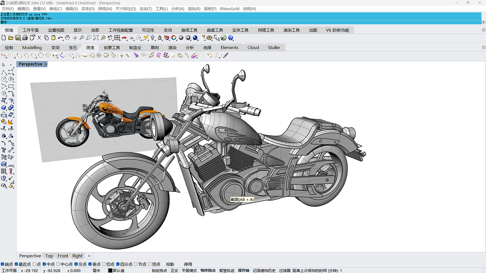Click the Explode tool in sidebar
Screen dimensions: 486x273
coord(11,122)
